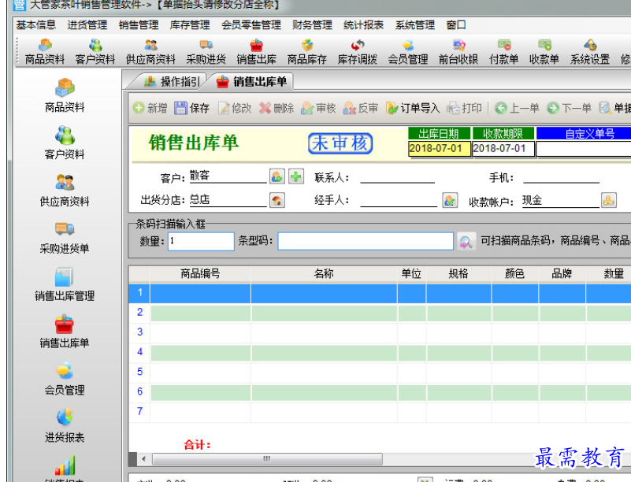Switch to the 销售出库单 tab

[x=252, y=82]
